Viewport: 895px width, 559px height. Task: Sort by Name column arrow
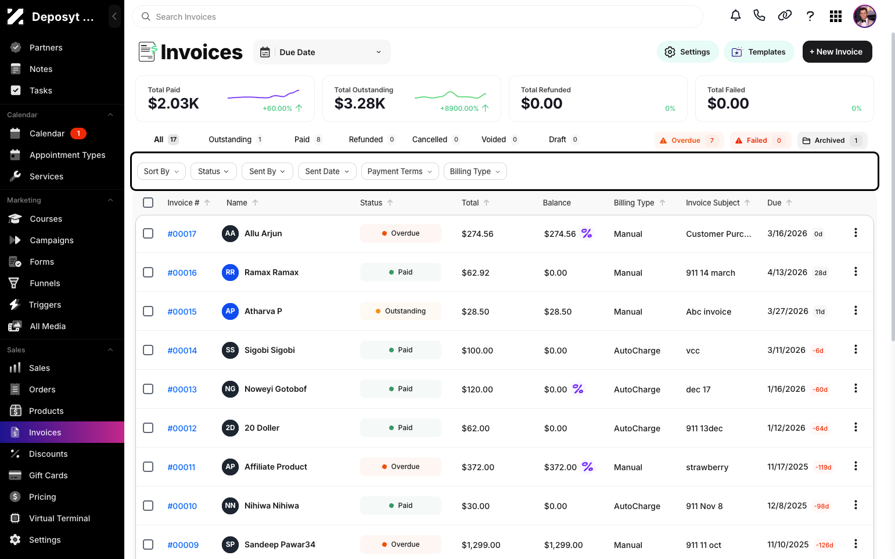[255, 203]
